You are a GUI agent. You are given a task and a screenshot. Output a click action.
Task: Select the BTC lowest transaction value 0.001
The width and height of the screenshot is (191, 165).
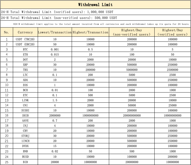55,49
